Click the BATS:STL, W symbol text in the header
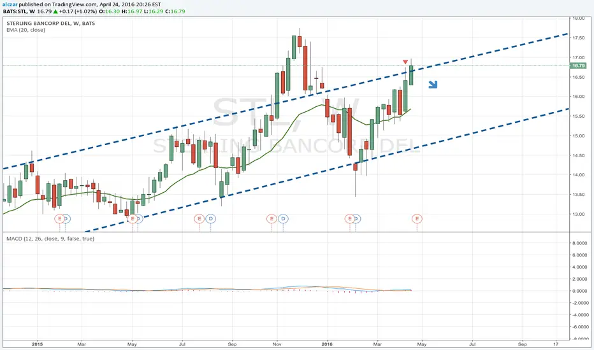The width and height of the screenshot is (594, 350). point(19,11)
